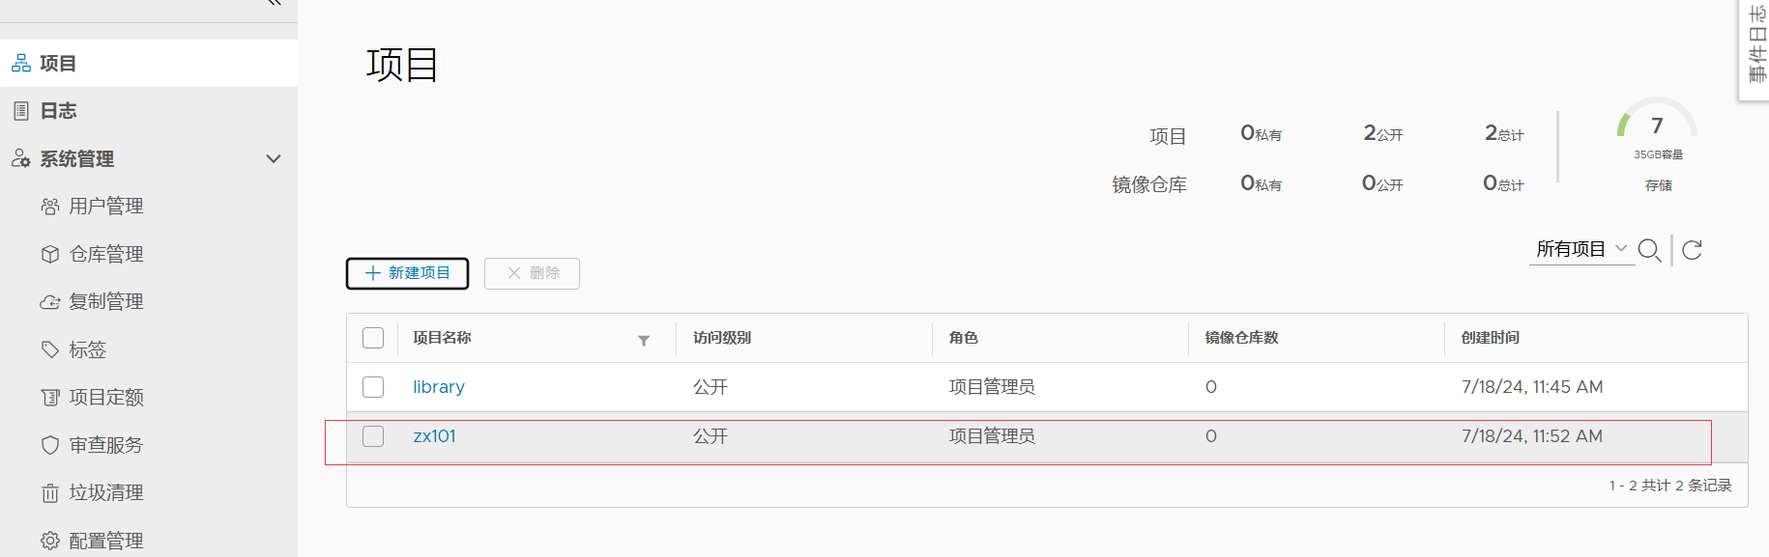Click the 新建项目 button
This screenshot has height=557, width=1769.
point(407,273)
